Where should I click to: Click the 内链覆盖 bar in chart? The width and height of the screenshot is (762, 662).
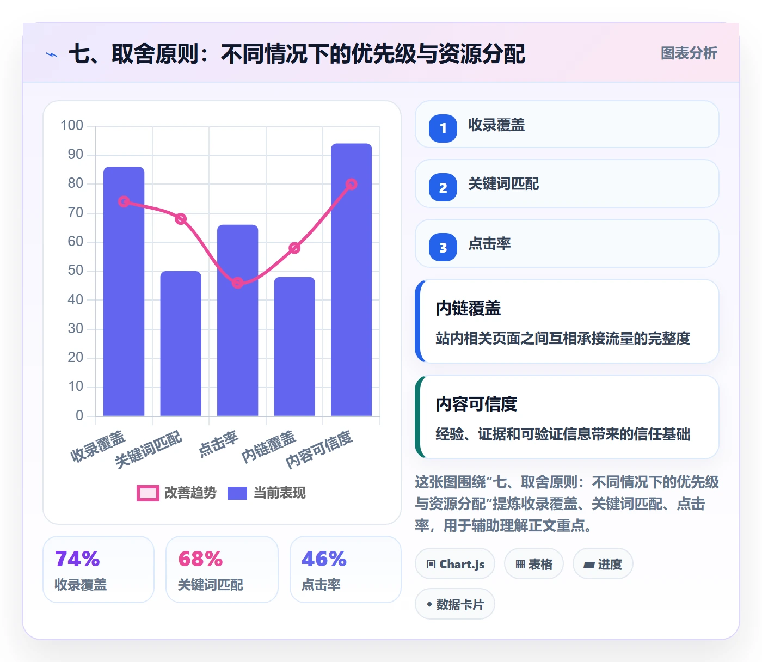click(x=294, y=346)
